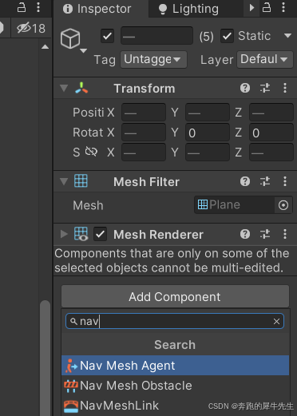
Task: Toggle the scale constrain proportions link
Action: 91,152
